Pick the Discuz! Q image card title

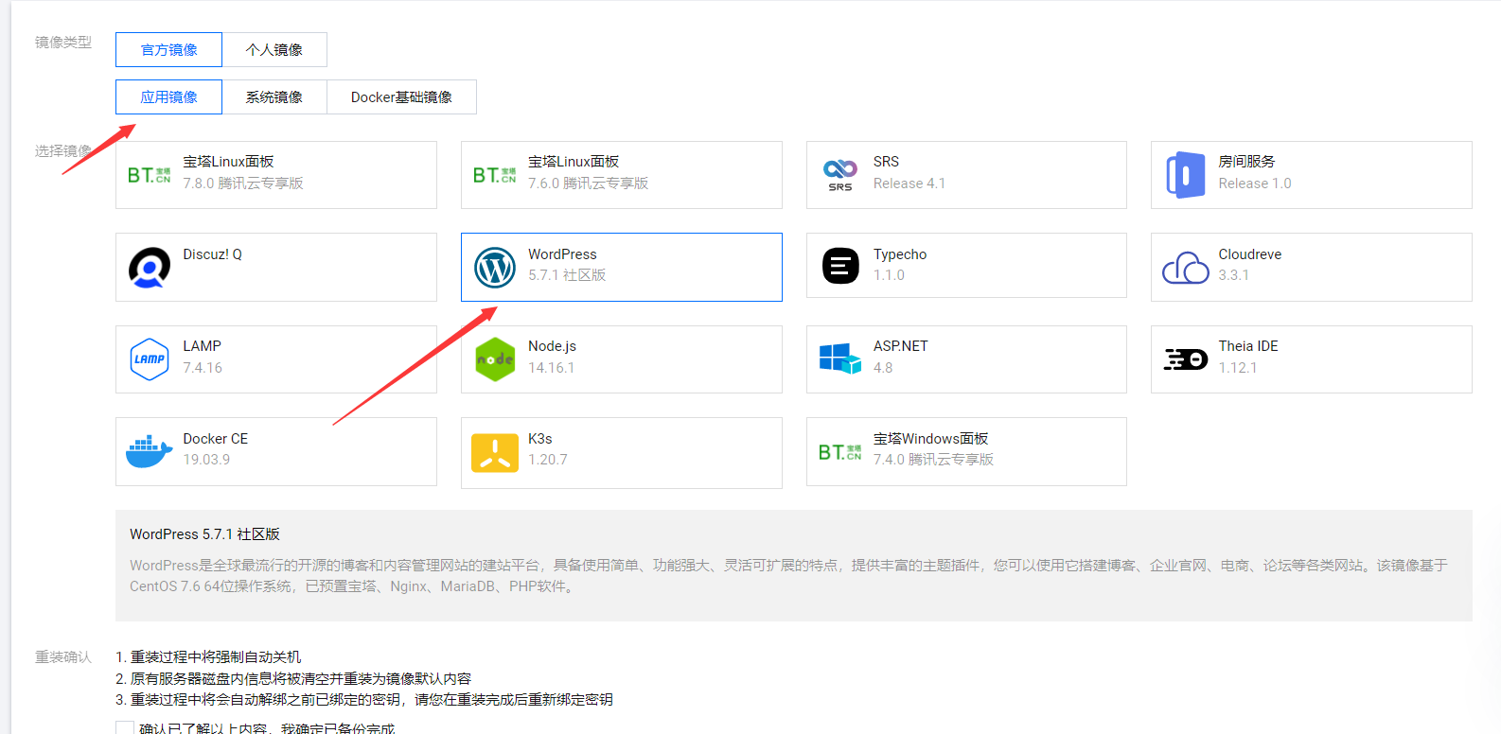point(212,254)
